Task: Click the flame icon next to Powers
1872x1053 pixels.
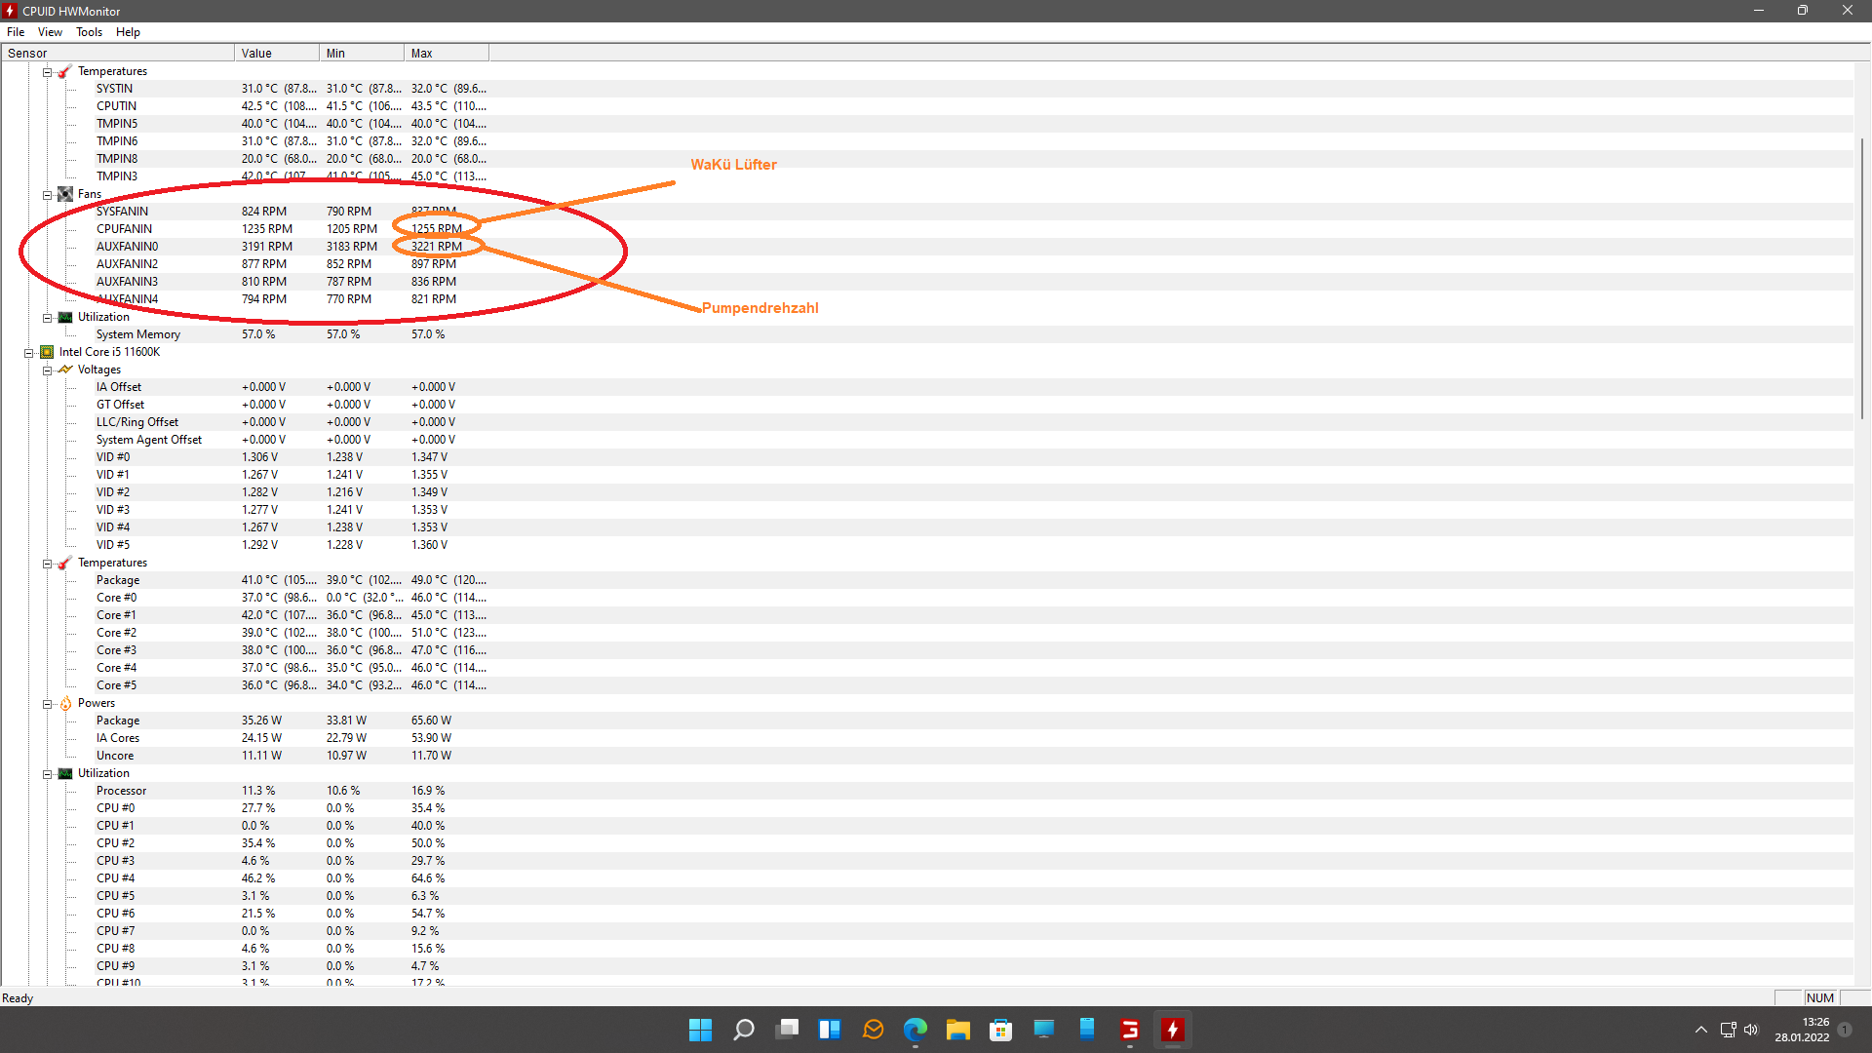Action: (x=65, y=703)
